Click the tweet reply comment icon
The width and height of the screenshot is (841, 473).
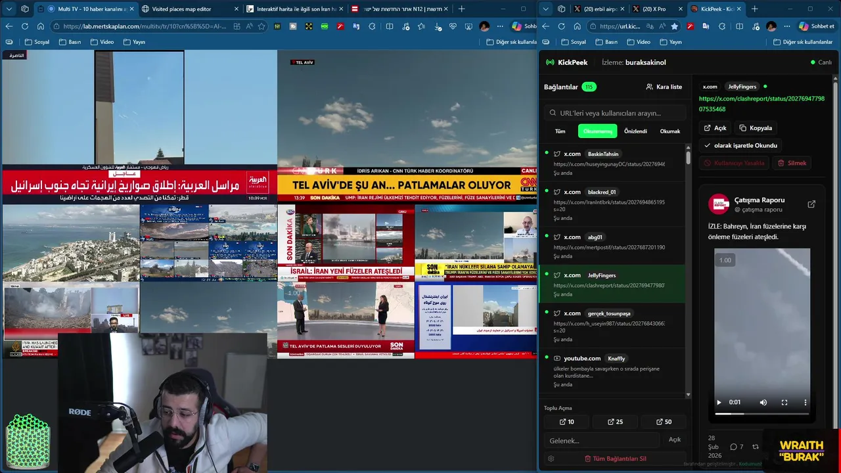click(x=733, y=447)
